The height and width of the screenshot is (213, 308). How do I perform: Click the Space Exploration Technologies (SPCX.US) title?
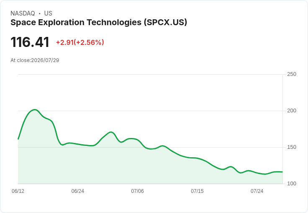99,23
